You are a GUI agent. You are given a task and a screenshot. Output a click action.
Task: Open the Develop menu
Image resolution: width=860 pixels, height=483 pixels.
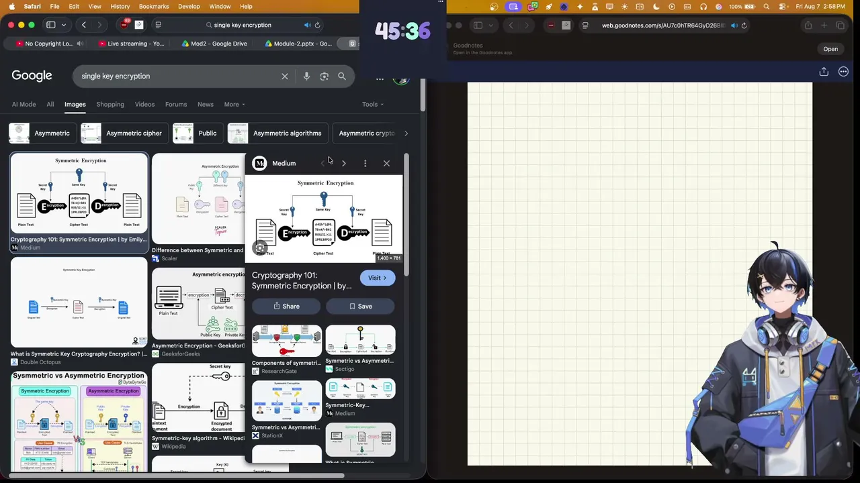tap(189, 7)
